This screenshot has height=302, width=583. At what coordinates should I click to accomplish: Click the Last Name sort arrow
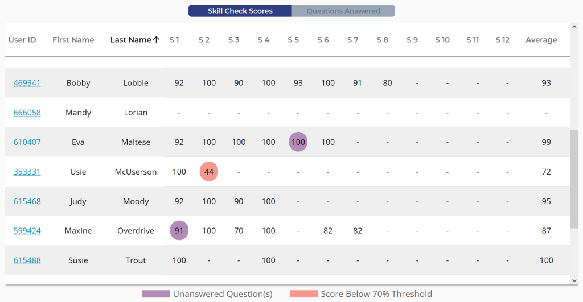click(x=157, y=40)
